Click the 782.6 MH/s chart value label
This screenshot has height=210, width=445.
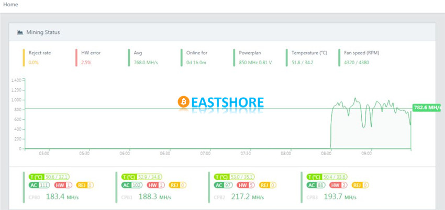(x=427, y=108)
